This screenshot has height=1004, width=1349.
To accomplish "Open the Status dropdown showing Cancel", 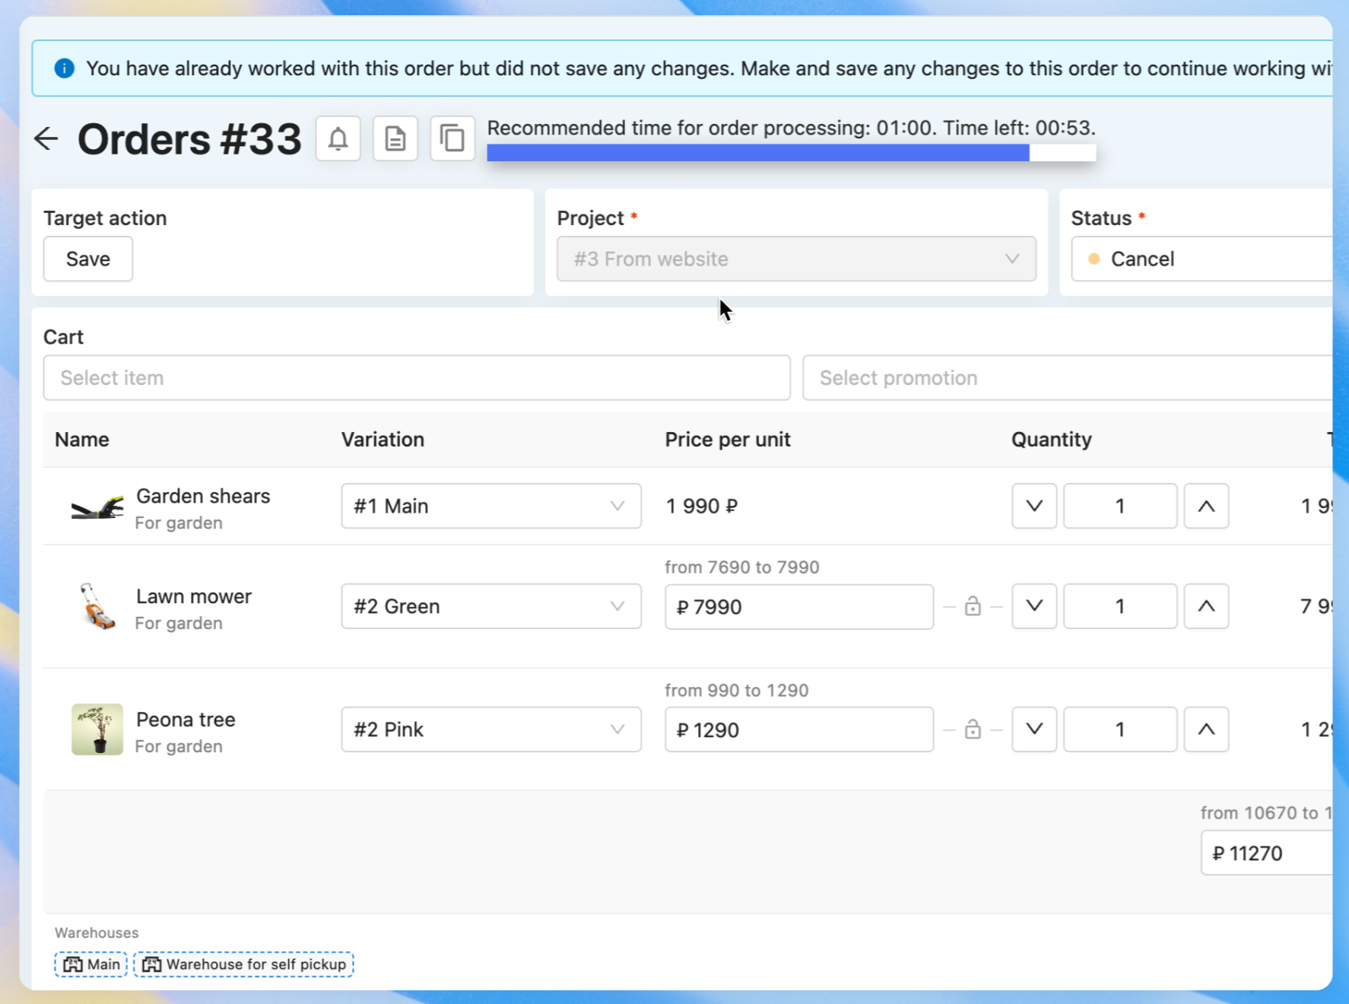I will 1202,259.
